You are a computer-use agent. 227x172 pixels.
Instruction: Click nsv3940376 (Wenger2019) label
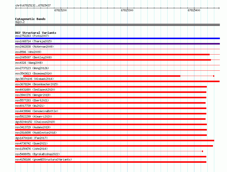(x=33, y=95)
